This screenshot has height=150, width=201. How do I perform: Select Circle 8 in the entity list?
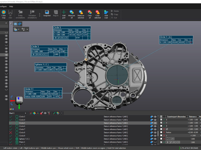(22, 132)
